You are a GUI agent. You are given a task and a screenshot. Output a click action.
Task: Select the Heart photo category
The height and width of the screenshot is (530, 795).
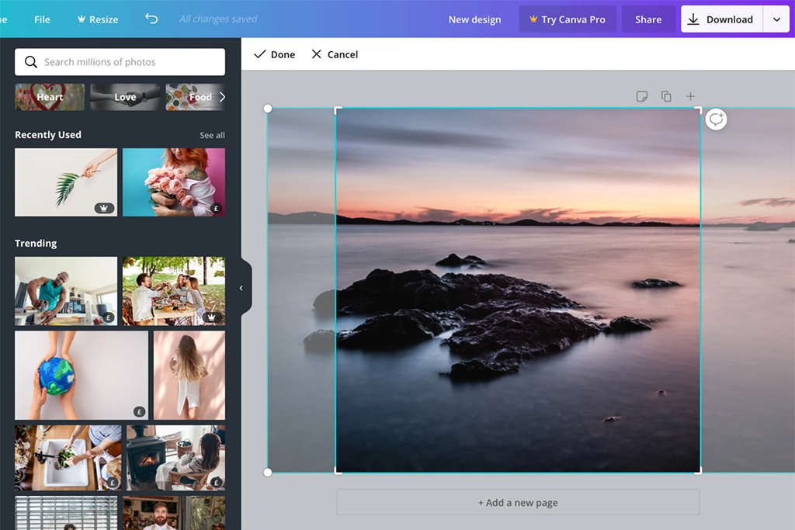click(x=50, y=97)
